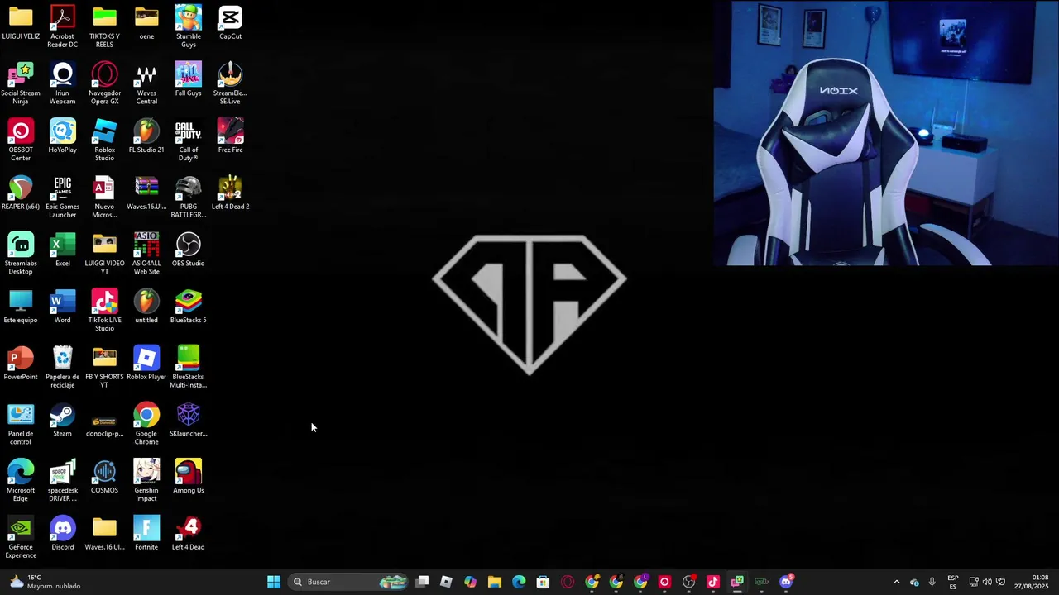Image resolution: width=1059 pixels, height=595 pixels.
Task: Select the Fortnite desktop shortcut
Action: tap(146, 534)
